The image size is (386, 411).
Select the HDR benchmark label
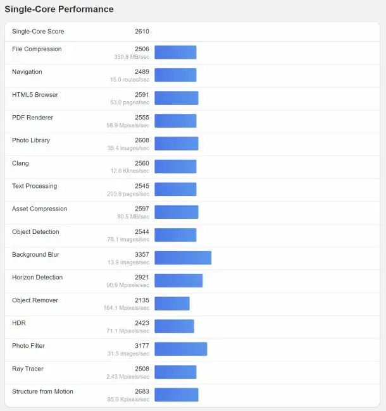(x=19, y=323)
